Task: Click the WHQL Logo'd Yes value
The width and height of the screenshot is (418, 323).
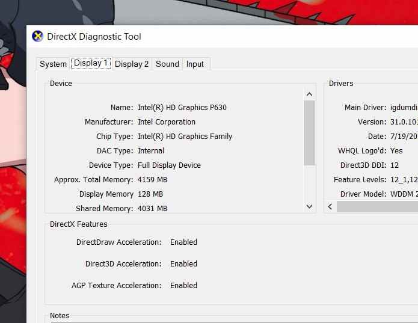Action: pyautogui.click(x=396, y=151)
